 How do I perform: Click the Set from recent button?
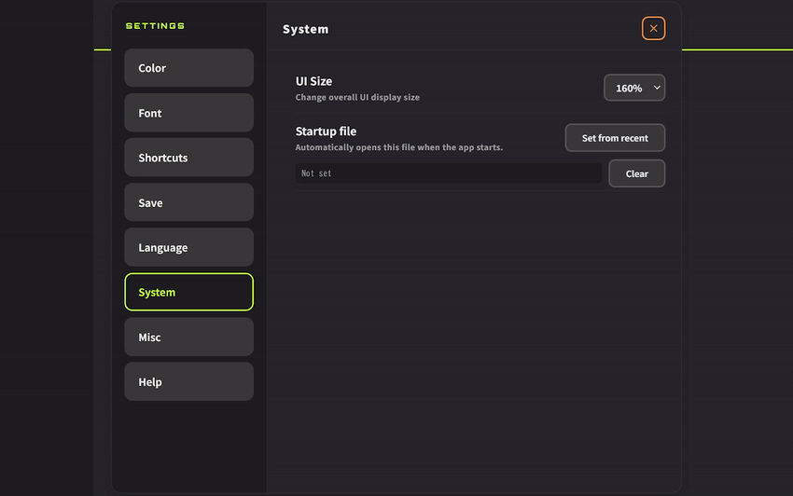pyautogui.click(x=615, y=138)
